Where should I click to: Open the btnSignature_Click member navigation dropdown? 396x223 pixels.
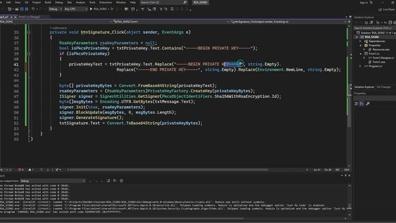point(288,22)
